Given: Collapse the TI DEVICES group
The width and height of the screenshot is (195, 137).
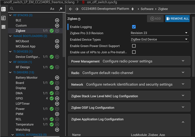Looking at the screenshot, I should pyautogui.click(x=10, y=52).
